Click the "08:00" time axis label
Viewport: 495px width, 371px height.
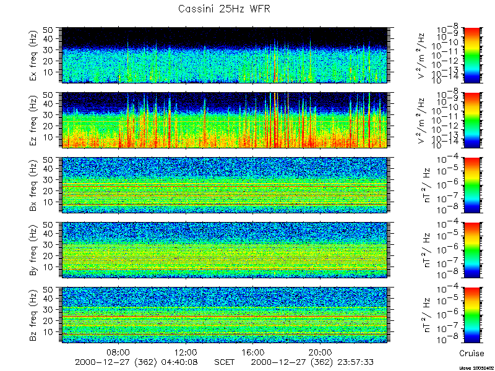point(118,352)
